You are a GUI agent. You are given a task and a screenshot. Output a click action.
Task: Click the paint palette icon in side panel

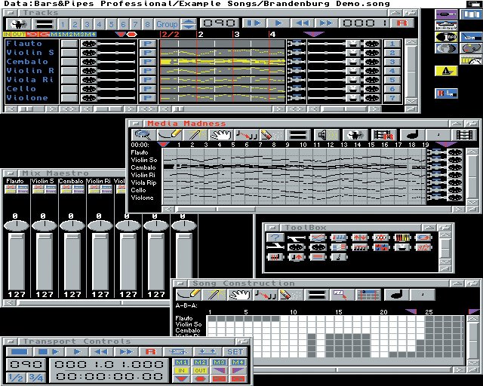tap(471, 48)
